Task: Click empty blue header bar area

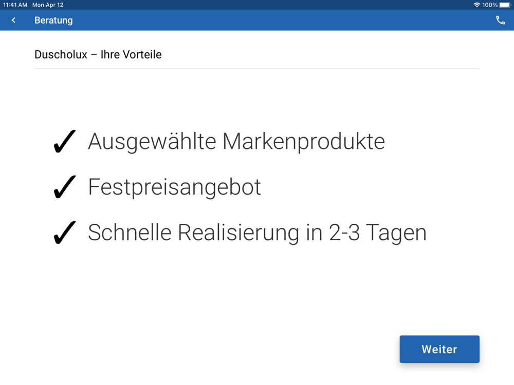Action: click(283, 21)
